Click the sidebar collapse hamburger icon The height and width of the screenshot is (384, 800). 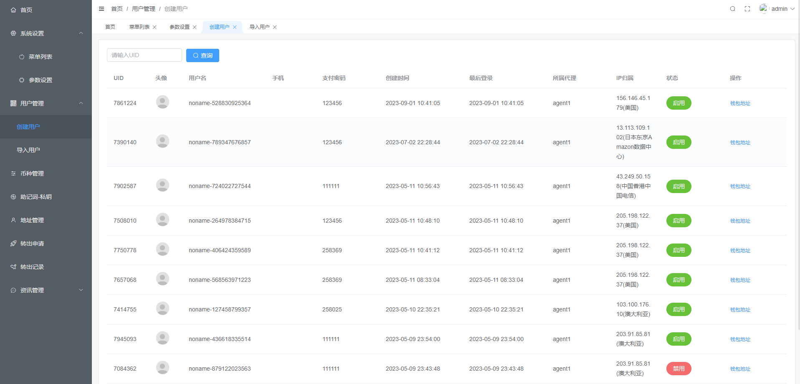pyautogui.click(x=101, y=9)
